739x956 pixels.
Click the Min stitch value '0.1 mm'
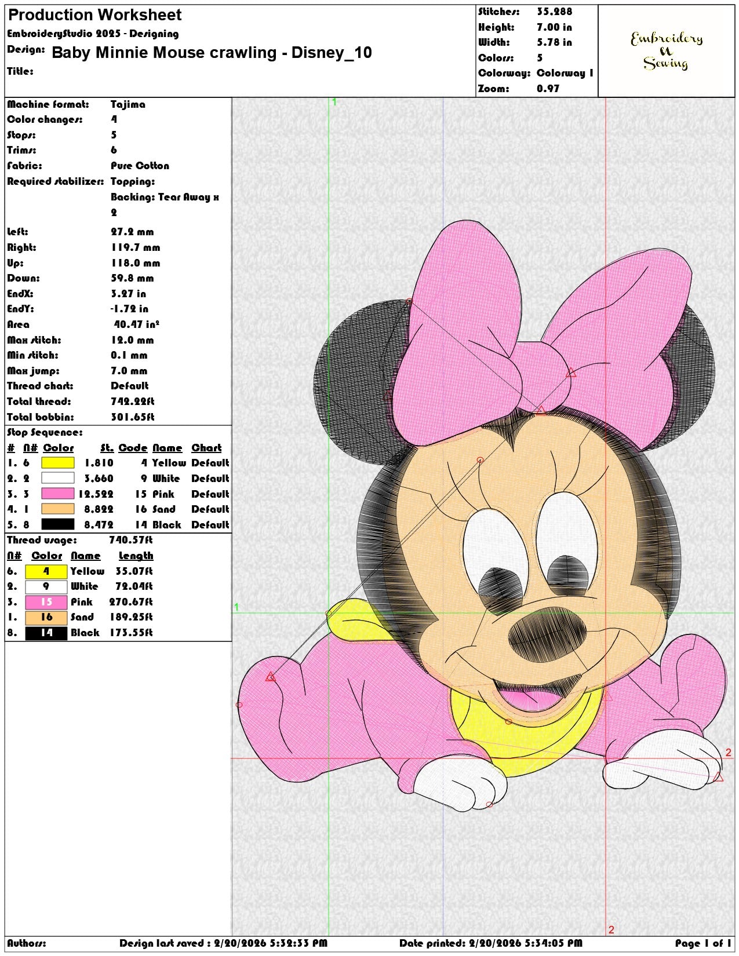[129, 355]
